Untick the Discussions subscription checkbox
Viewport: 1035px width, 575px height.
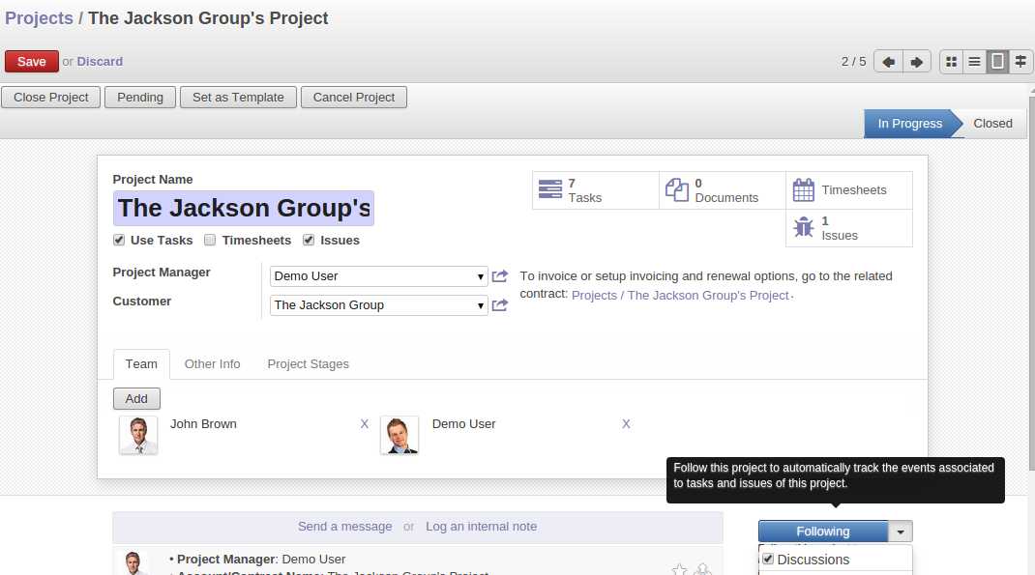point(768,559)
